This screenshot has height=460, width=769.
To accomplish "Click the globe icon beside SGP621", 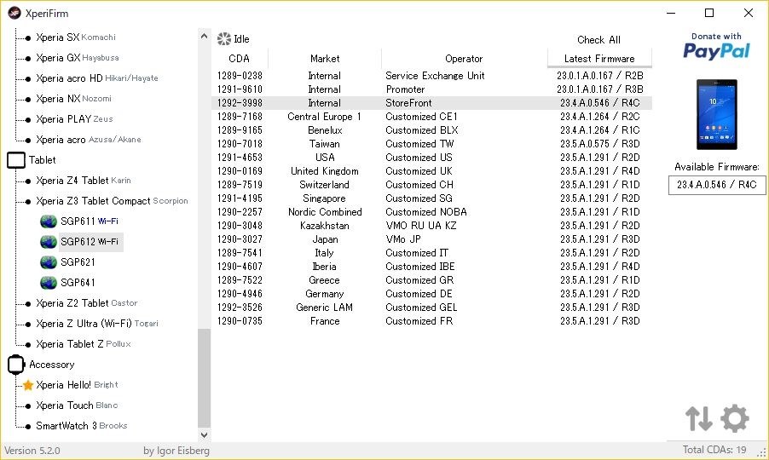I will (x=49, y=262).
